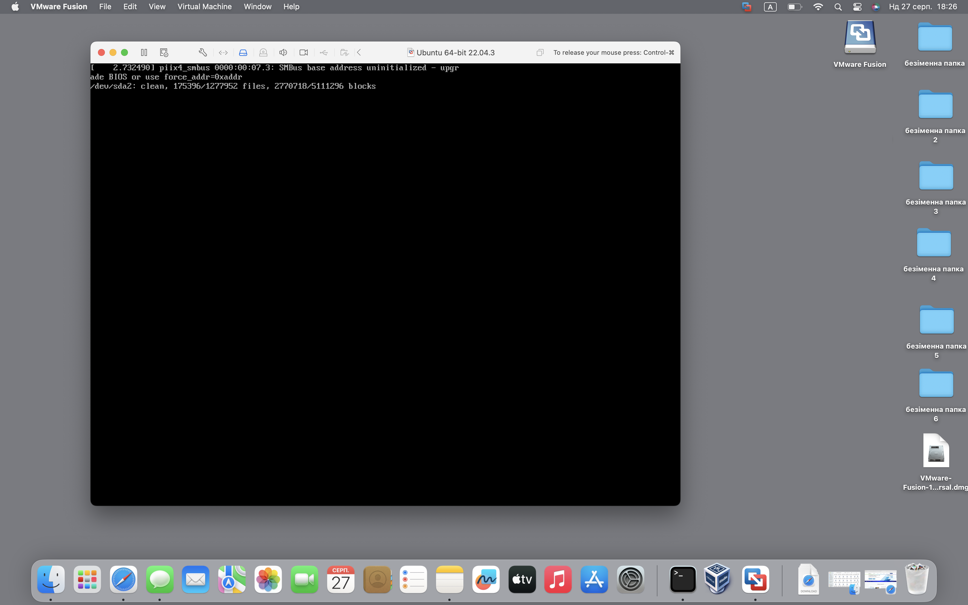Open the VMware Fusion app menu
Screen dimensions: 968x605
pos(59,6)
